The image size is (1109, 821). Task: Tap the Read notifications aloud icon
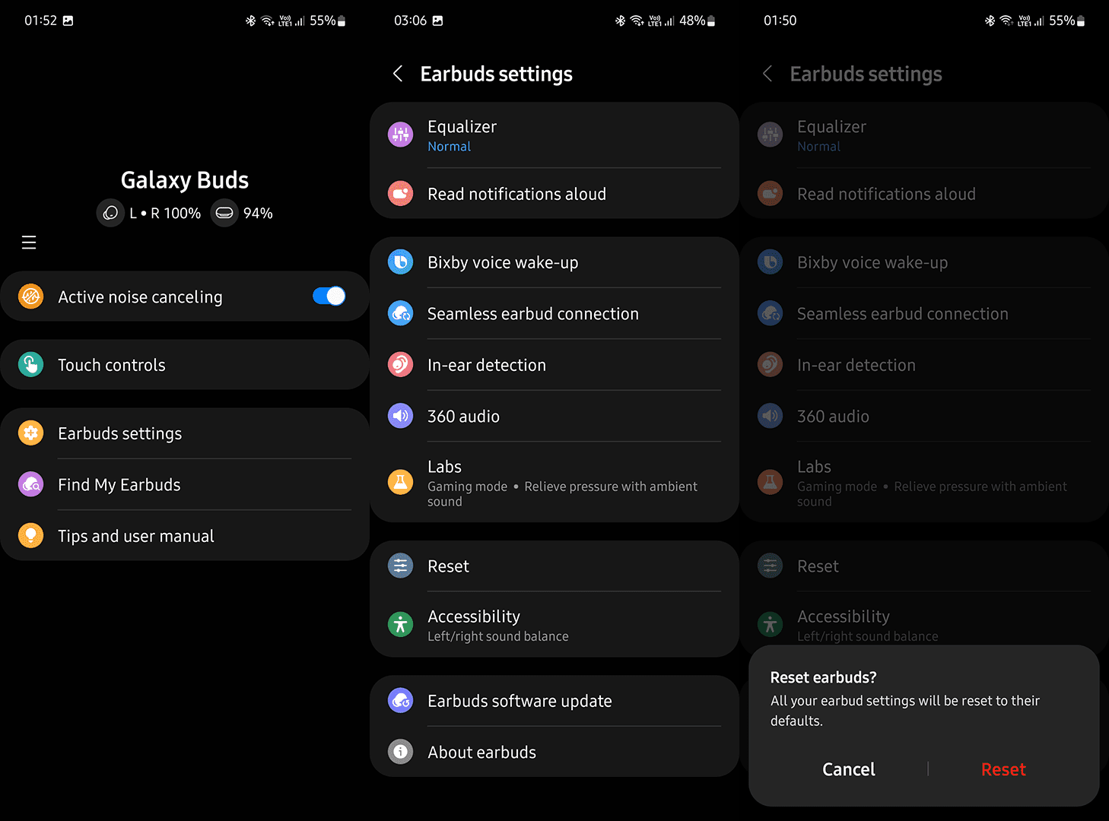tap(401, 193)
